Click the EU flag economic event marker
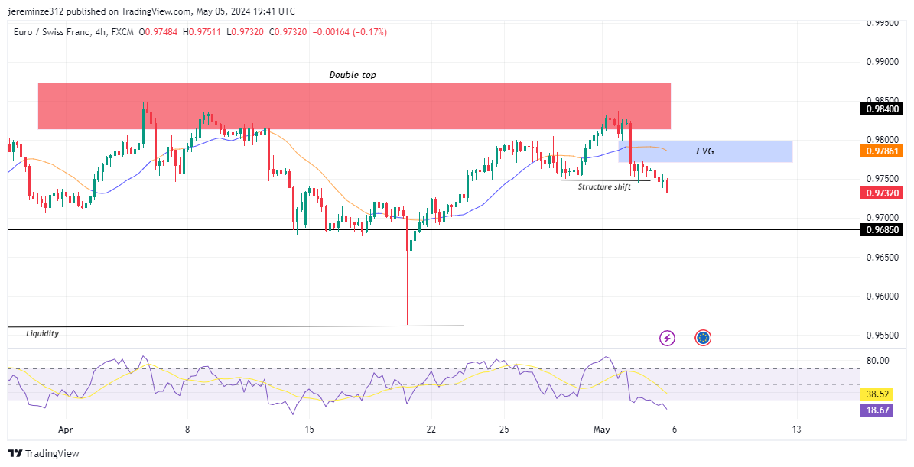The height and width of the screenshot is (467, 914). (701, 337)
